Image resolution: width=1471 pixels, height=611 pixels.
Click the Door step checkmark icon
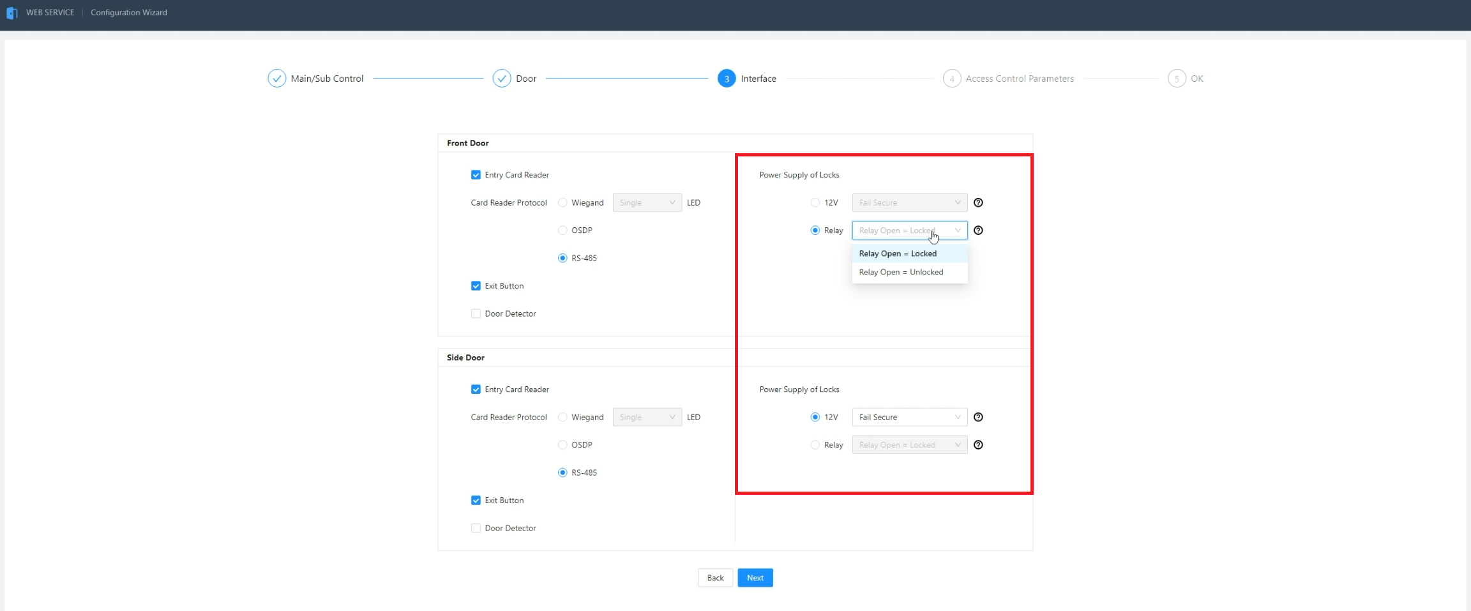click(502, 79)
